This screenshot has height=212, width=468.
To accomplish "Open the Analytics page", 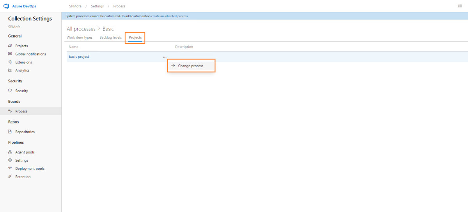I will 22,70.
